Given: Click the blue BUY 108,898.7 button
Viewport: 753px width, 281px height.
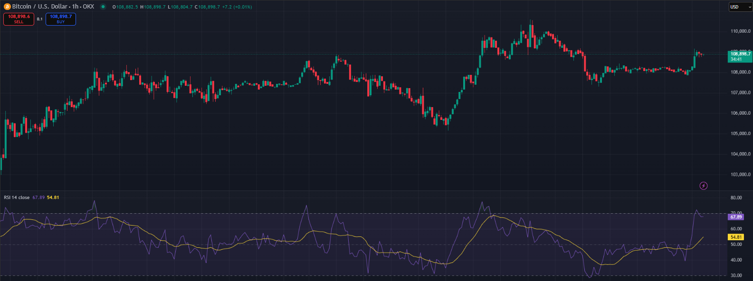Looking at the screenshot, I should click(61, 19).
